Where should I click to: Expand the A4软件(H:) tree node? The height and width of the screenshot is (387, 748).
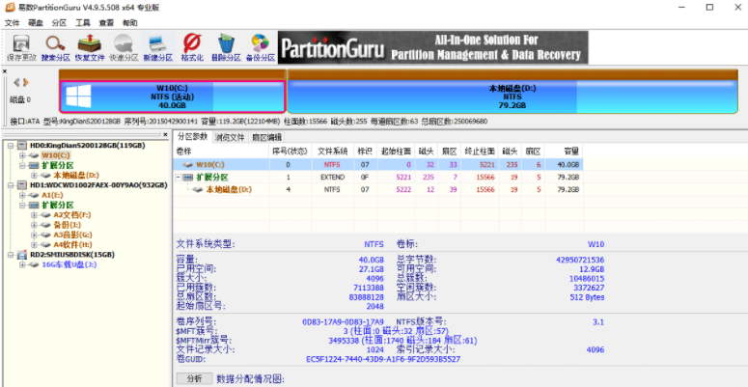coord(35,245)
